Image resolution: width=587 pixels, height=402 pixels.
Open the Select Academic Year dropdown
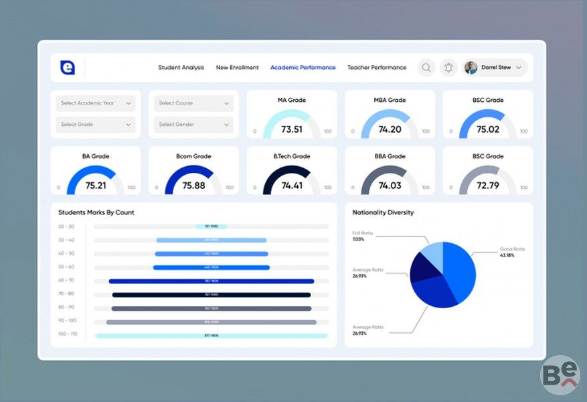click(96, 103)
